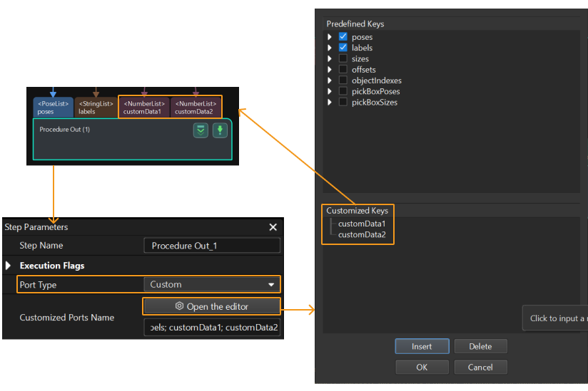Select customData2 in Customized Keys
Viewport: 588px width, 391px height.
pyautogui.click(x=362, y=234)
